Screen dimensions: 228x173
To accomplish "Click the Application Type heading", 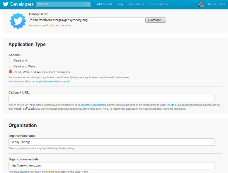I will (27, 44).
